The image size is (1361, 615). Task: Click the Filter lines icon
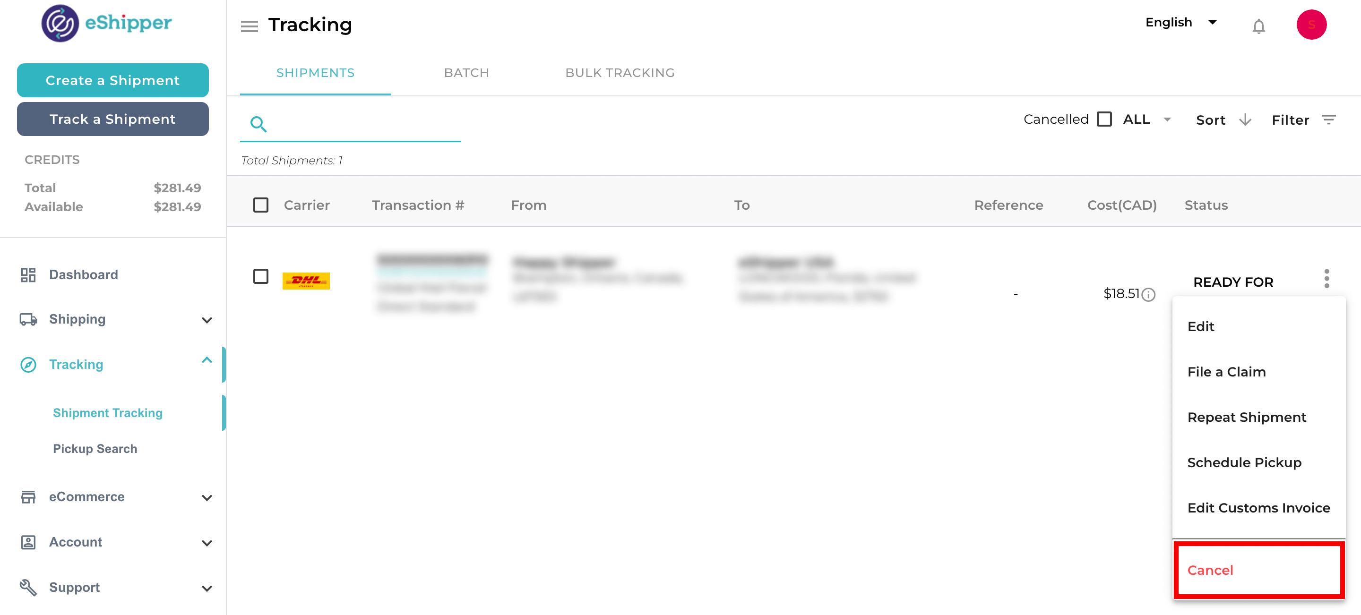point(1329,120)
